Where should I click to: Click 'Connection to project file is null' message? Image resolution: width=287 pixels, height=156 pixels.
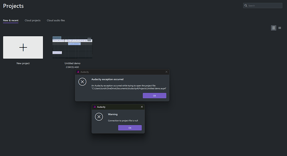point(123,121)
